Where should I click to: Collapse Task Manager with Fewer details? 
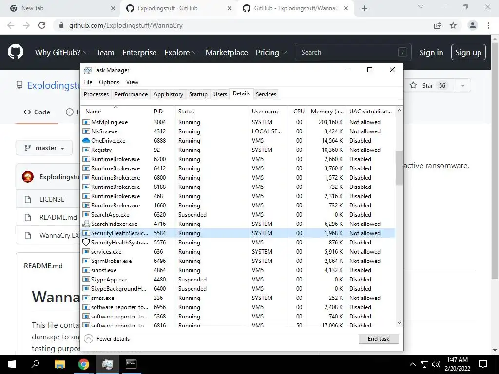coord(107,339)
